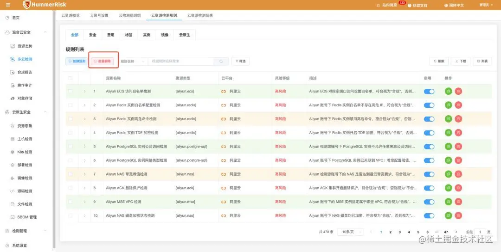Screen dimensions: 501x252
Task: Collapse the 云原生安全 sidebar group
Action: click(45, 112)
